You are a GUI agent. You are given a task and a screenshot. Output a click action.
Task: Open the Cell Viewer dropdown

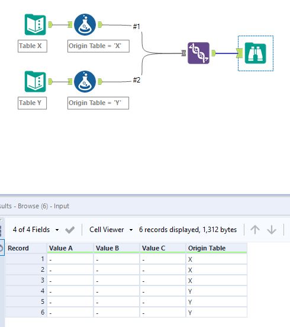tap(111, 230)
